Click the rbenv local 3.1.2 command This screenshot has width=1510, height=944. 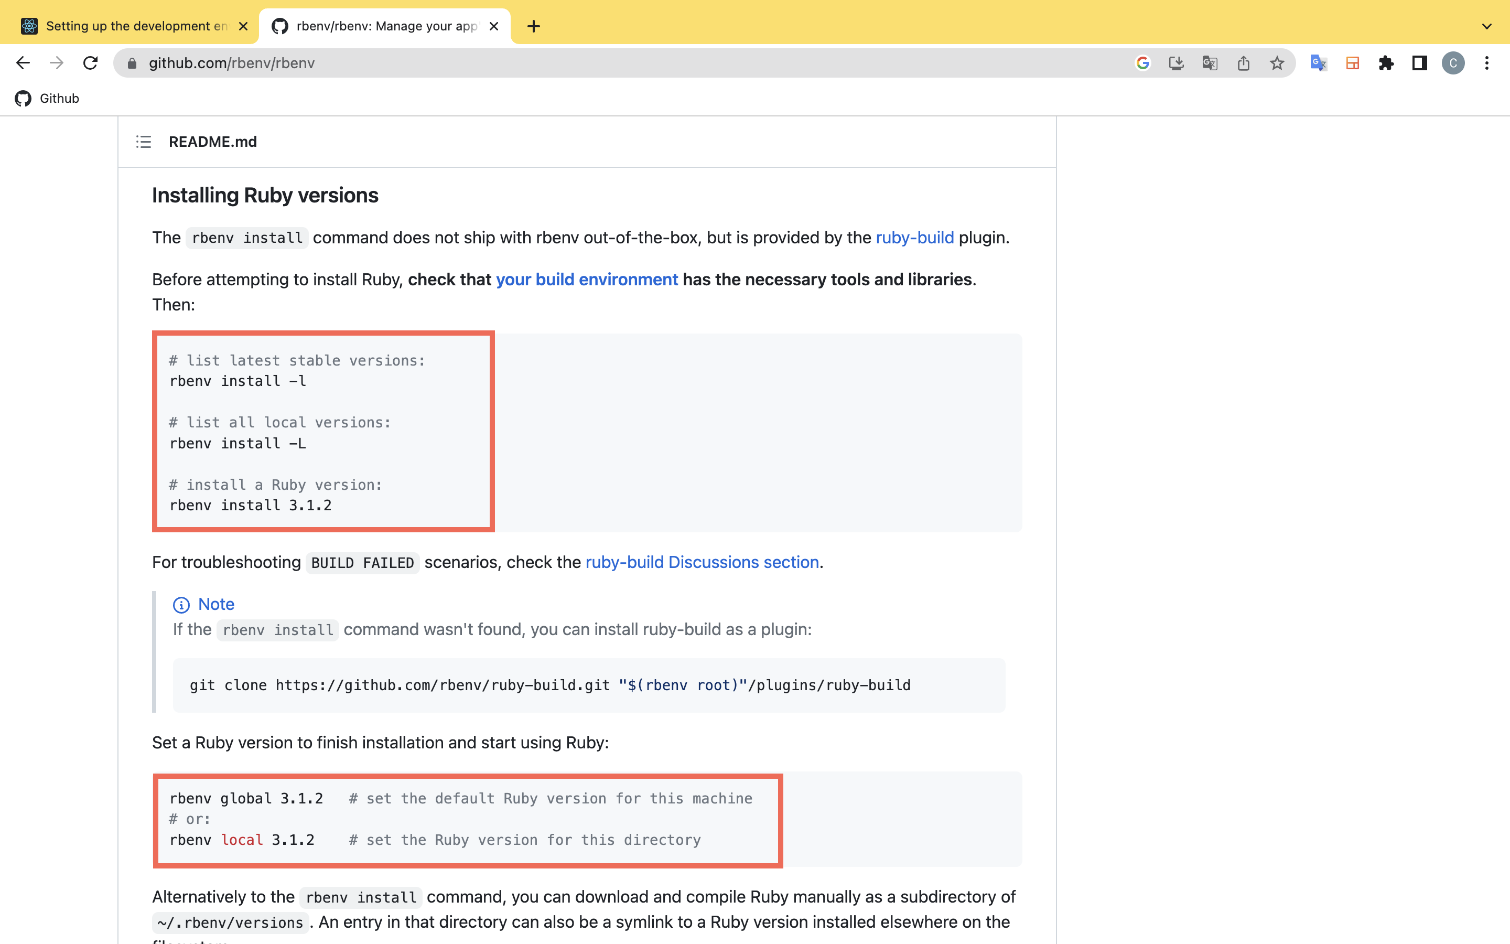click(242, 840)
